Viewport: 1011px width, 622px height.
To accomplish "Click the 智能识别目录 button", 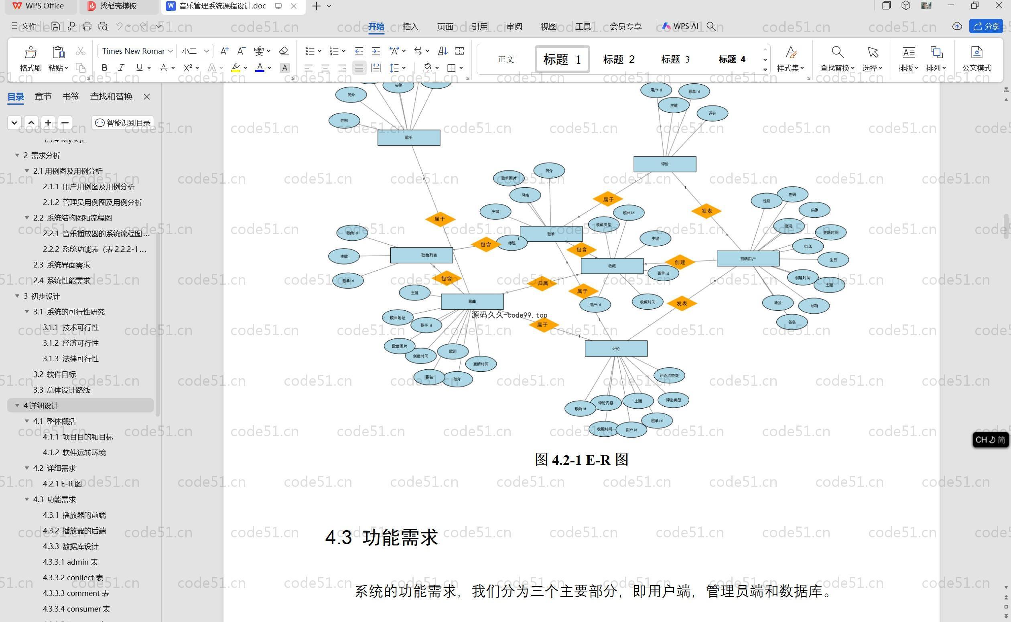I will pyautogui.click(x=123, y=123).
